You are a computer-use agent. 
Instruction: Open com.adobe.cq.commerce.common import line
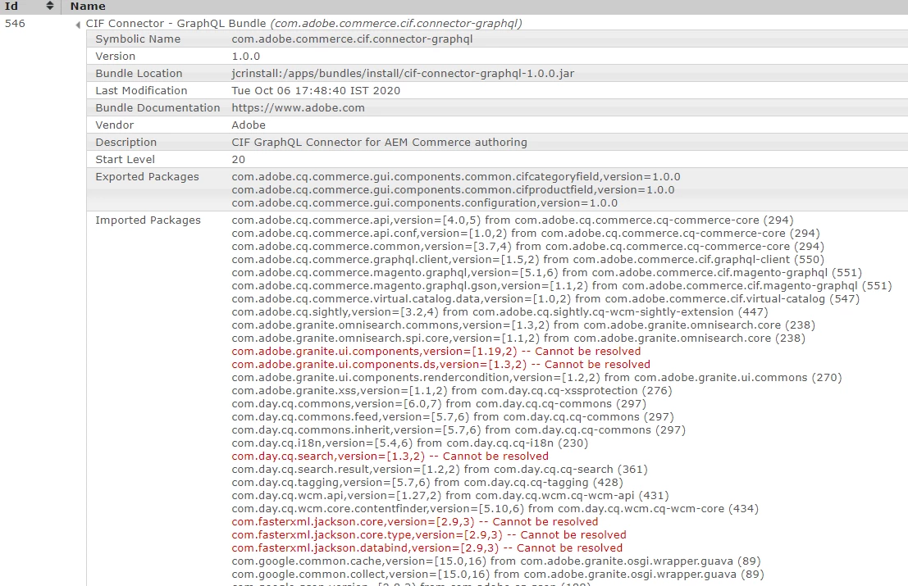tap(528, 247)
